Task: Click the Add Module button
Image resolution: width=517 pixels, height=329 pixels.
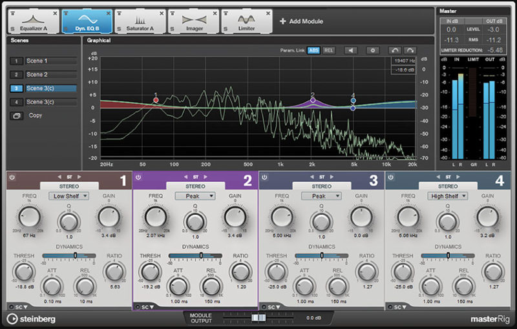Action: (x=301, y=21)
